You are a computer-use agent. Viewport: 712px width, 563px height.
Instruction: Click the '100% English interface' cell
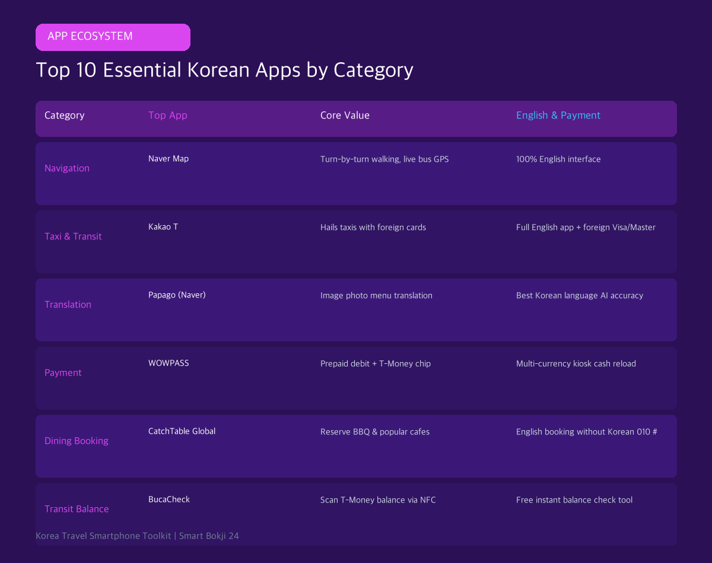[x=558, y=159]
